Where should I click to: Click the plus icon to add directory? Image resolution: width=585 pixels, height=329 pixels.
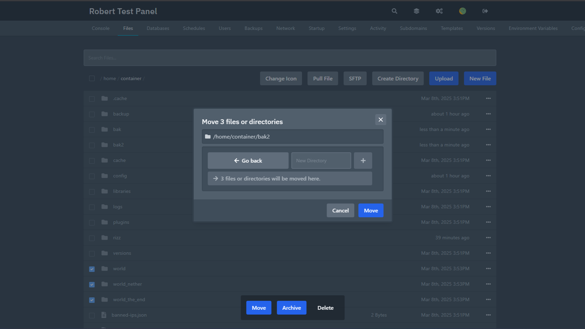coord(363,161)
